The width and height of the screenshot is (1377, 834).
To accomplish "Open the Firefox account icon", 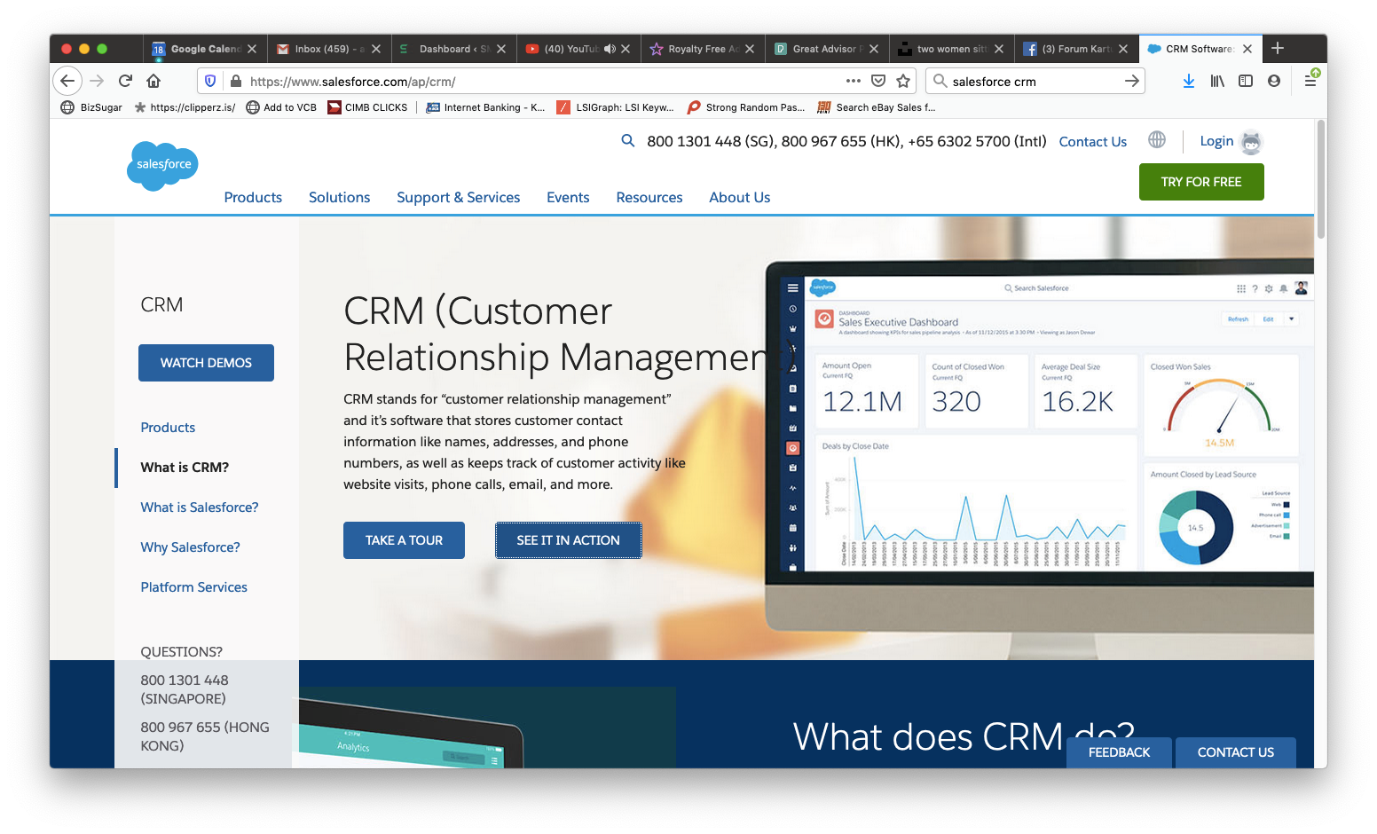I will (x=1274, y=81).
